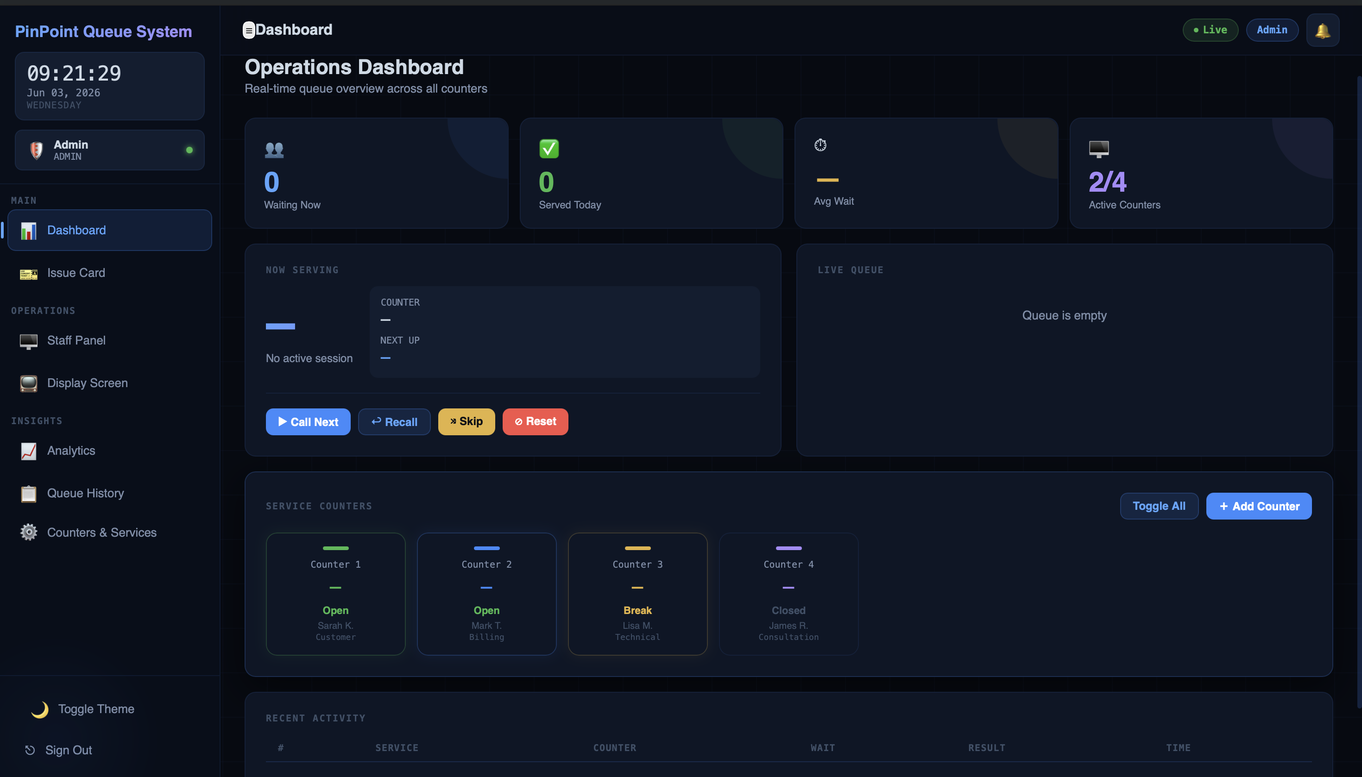Toggle the Counter 3 card on Break
This screenshot has height=777, width=1362.
coord(637,594)
